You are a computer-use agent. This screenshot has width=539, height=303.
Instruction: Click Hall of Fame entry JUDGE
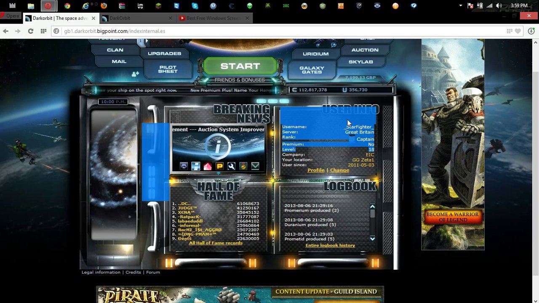[x=187, y=208]
